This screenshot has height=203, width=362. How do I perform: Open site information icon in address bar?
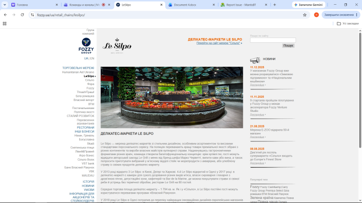[x=33, y=15]
